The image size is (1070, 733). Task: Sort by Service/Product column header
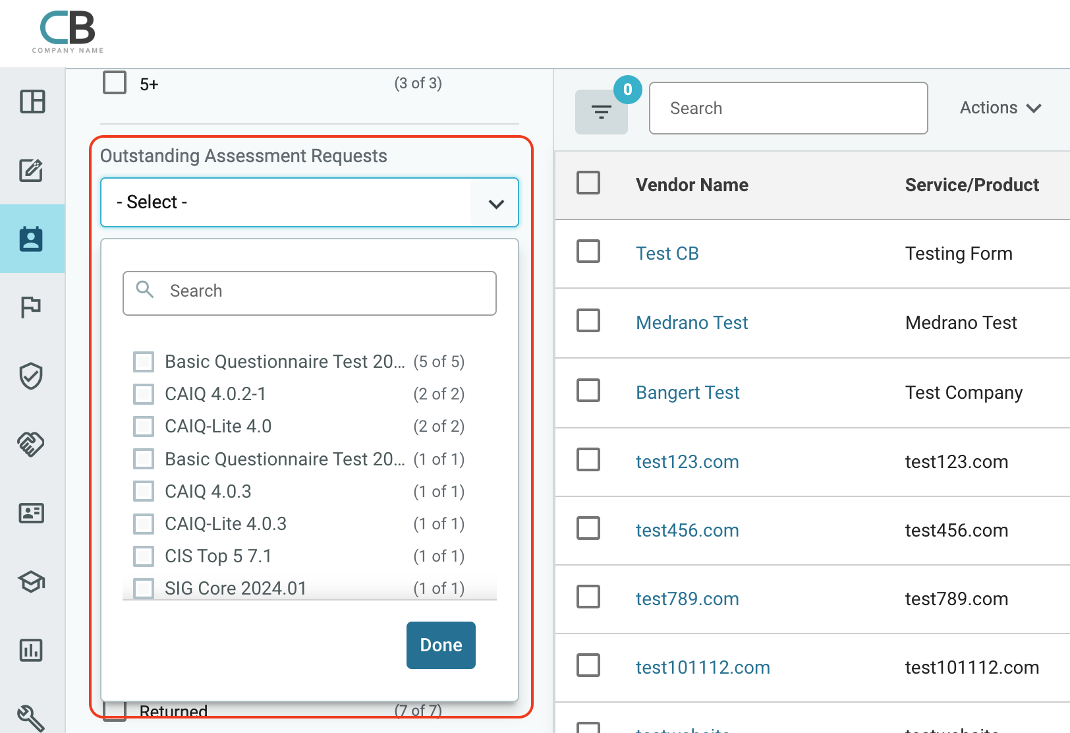tap(972, 185)
